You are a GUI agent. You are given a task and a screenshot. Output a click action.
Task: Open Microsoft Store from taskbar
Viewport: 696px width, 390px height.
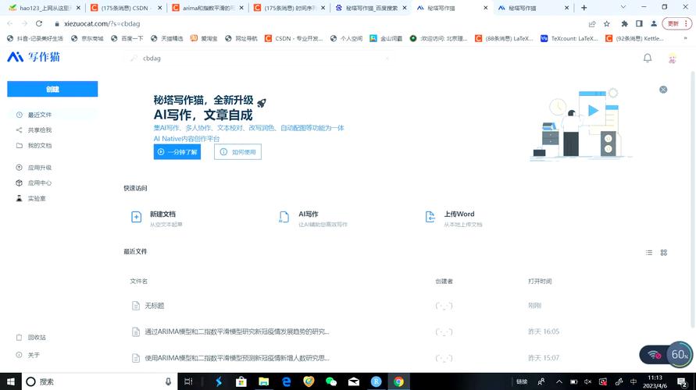(x=241, y=381)
